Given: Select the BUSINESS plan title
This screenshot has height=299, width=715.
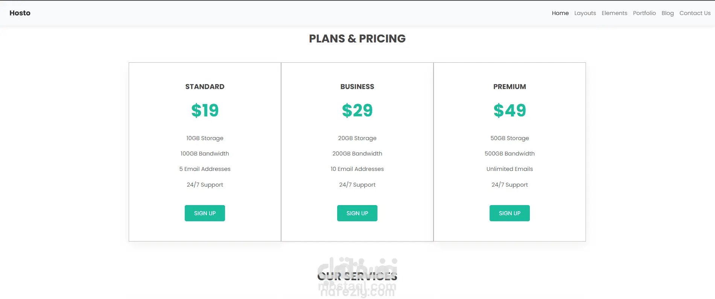Looking at the screenshot, I should [x=357, y=87].
